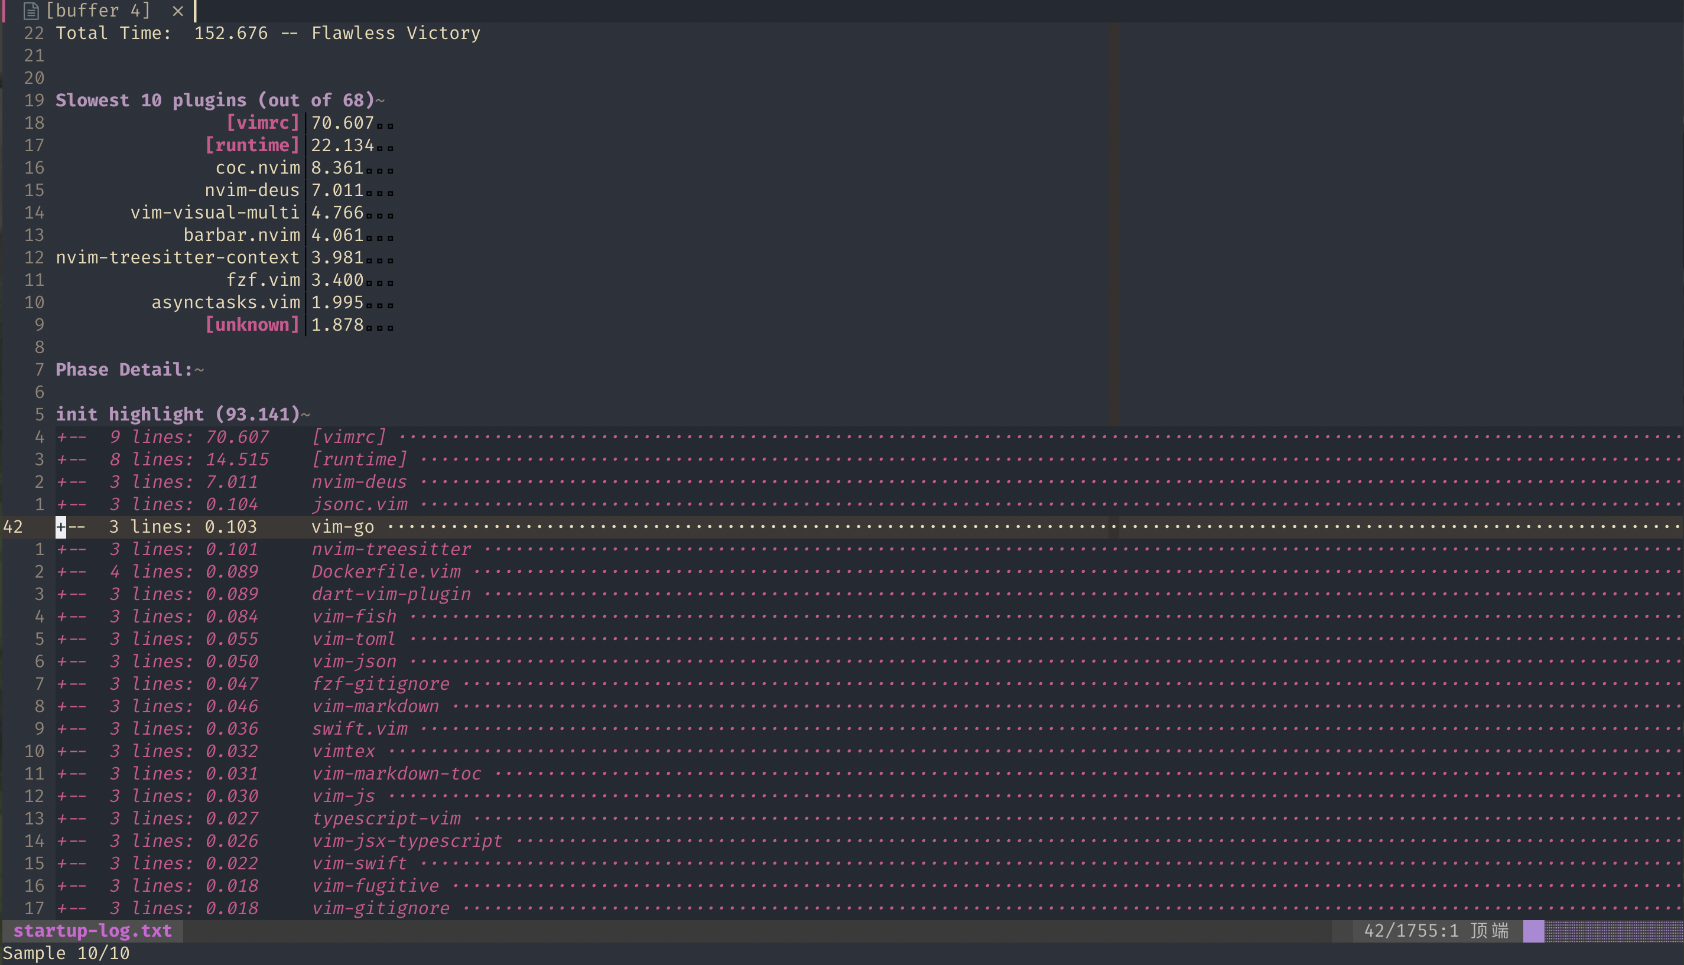1684x965 pixels.
Task: Click startup-log.txt filename in statusline
Action: pos(93,931)
